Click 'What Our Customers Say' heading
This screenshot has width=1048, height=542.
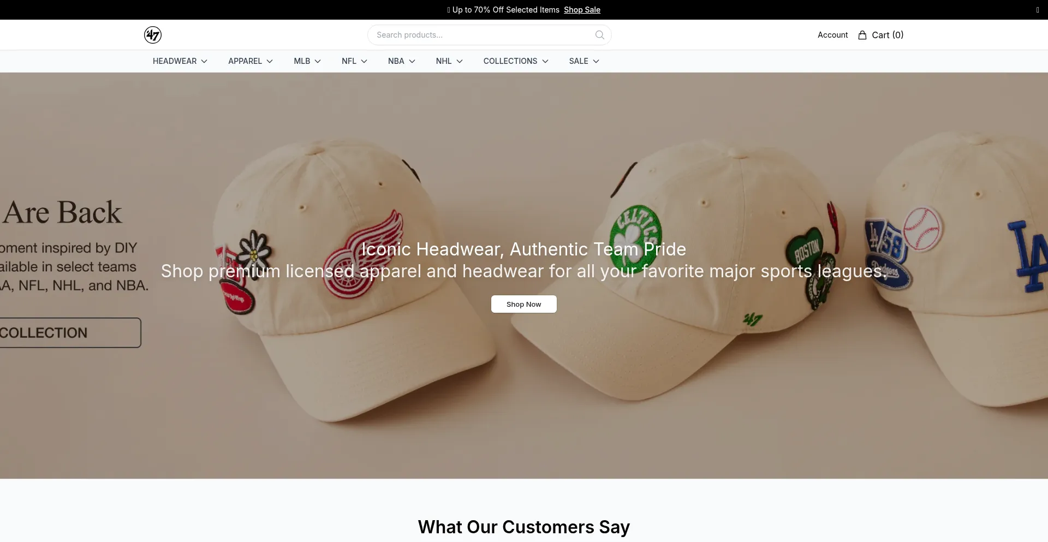[524, 527]
